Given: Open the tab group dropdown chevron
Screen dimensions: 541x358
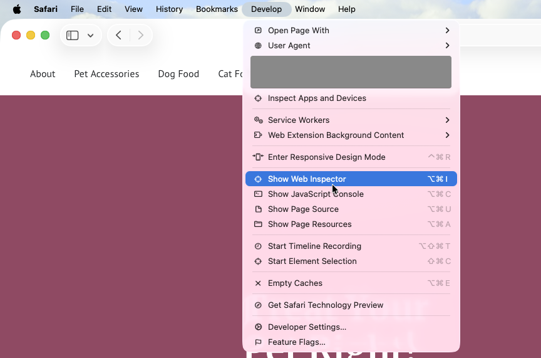Looking at the screenshot, I should (90, 35).
